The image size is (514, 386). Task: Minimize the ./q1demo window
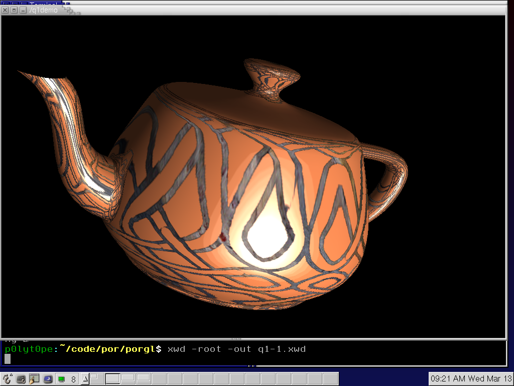(23, 10)
